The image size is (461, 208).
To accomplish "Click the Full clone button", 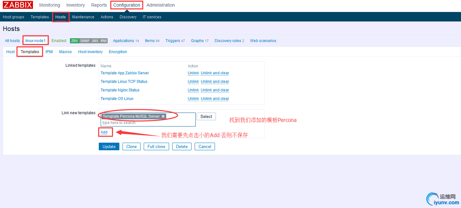I will (x=156, y=147).
